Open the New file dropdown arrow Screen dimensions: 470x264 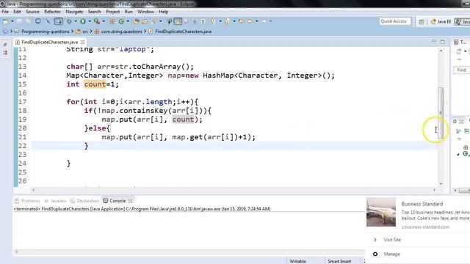pyautogui.click(x=12, y=21)
